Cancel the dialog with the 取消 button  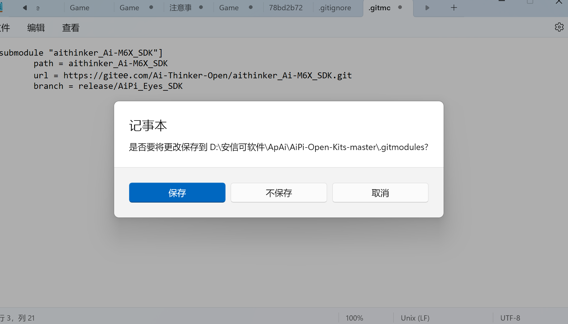coord(380,193)
